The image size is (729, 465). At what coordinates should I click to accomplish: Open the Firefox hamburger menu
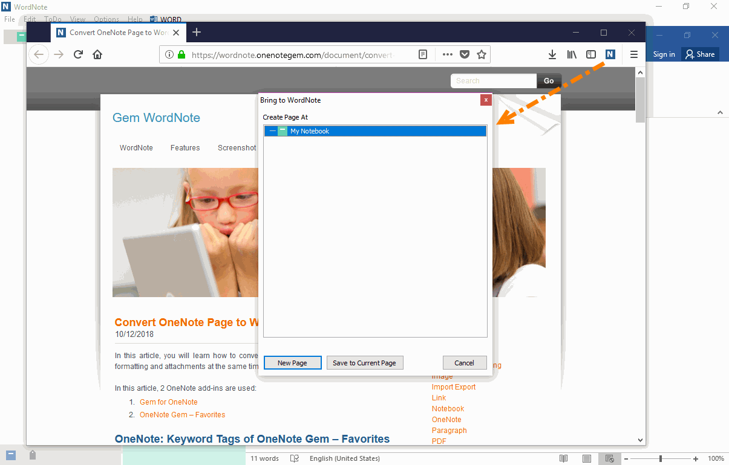click(634, 54)
